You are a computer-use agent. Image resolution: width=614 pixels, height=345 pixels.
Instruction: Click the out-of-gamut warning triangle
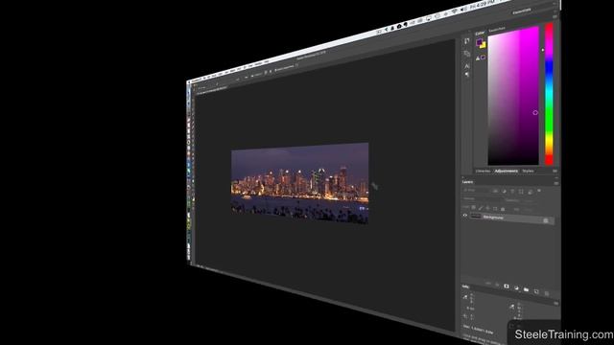click(x=478, y=58)
